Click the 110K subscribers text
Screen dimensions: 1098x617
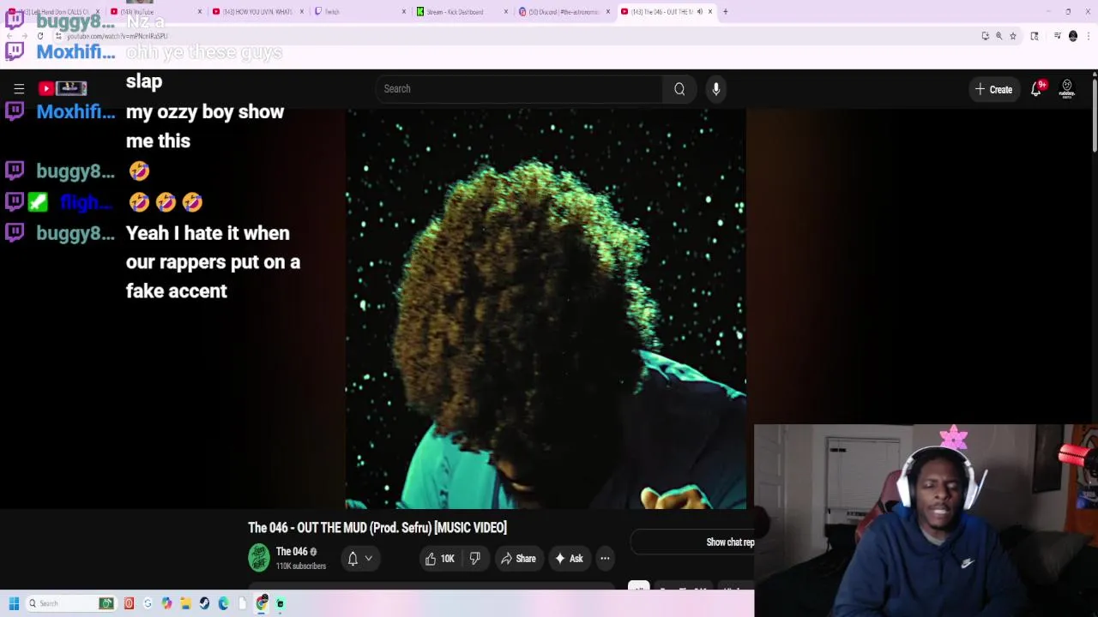point(301,566)
